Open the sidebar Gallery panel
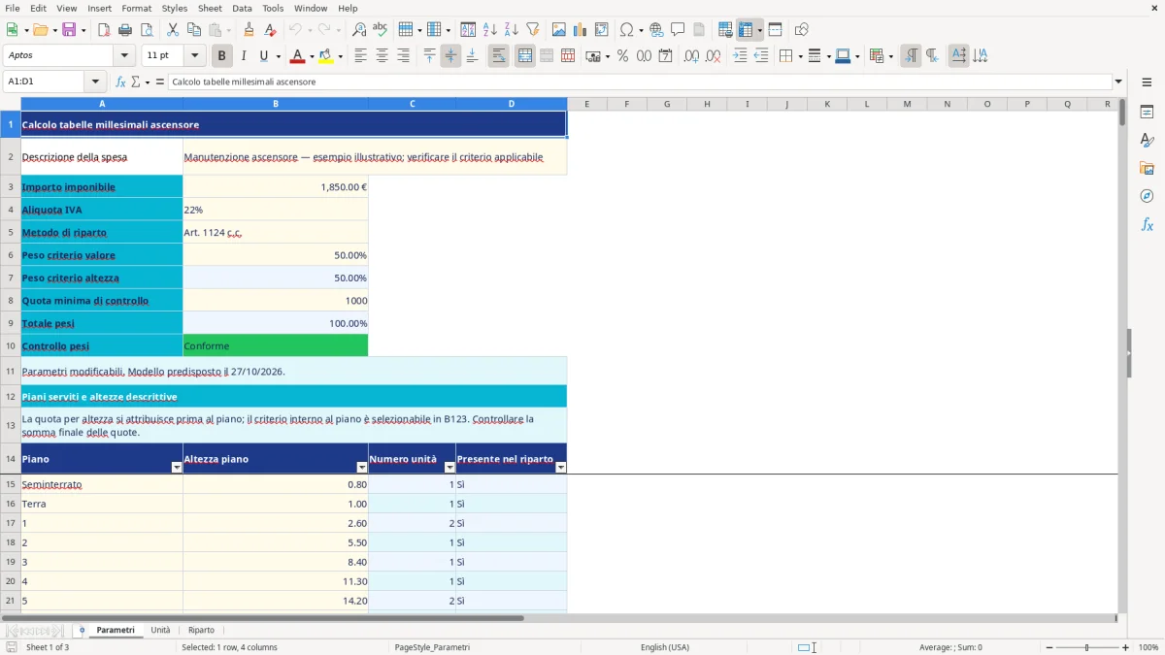Viewport: 1165px width, 655px height. (x=1147, y=168)
